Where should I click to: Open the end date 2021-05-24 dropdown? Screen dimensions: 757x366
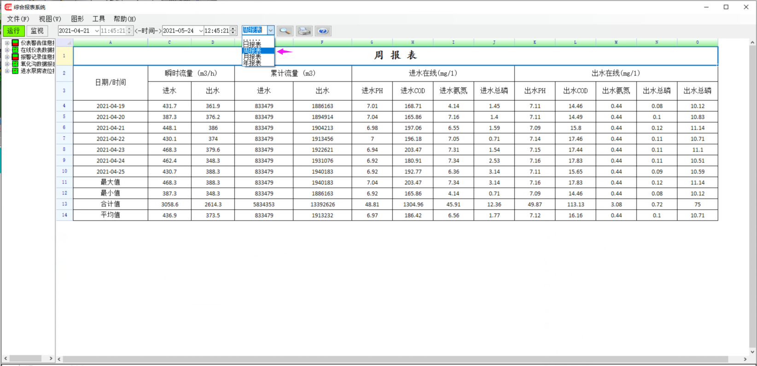(201, 31)
